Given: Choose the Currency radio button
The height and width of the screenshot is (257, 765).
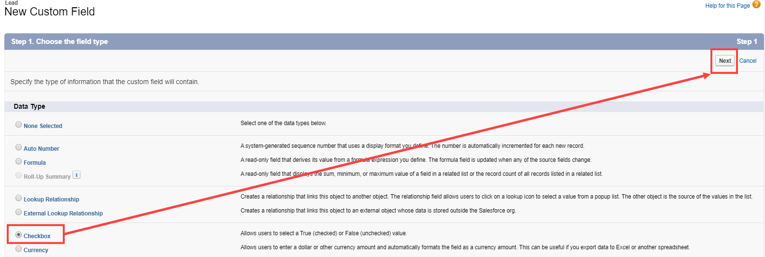Looking at the screenshot, I should (18, 249).
